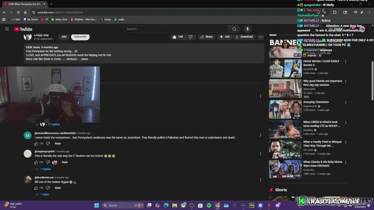Image resolution: width=374 pixels, height=210 pixels.
Task: Click the taskbar Search box
Action: (x=122, y=205)
